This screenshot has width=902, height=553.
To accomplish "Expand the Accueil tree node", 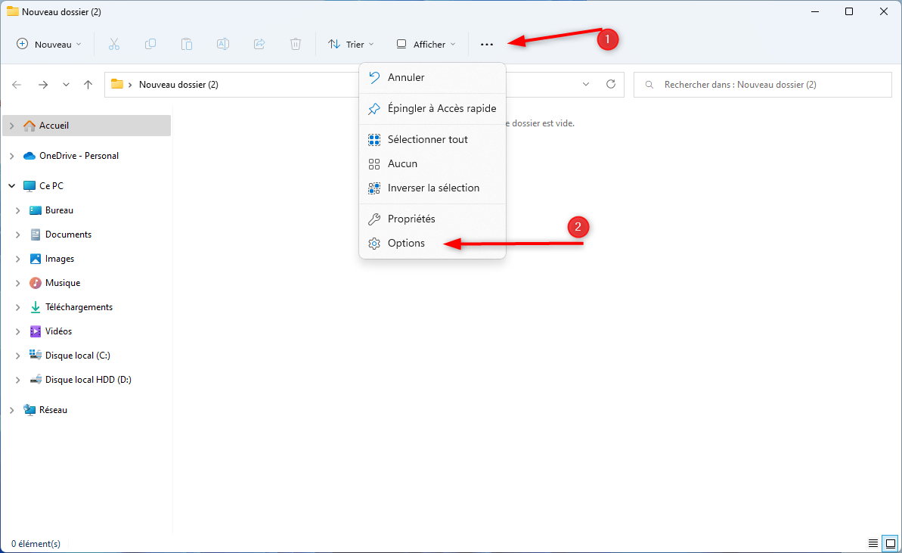I will [11, 126].
